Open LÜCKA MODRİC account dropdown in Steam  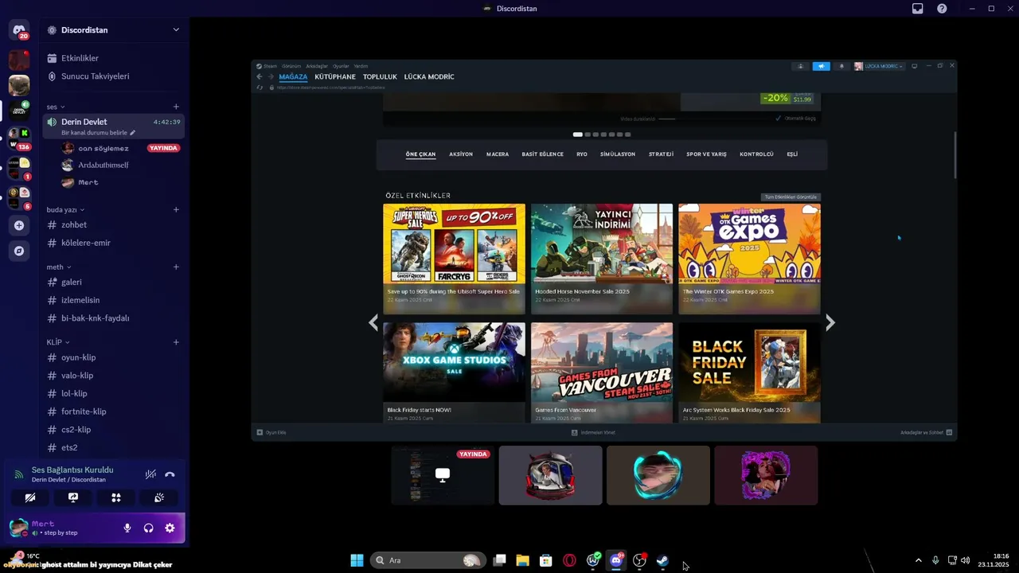click(x=879, y=66)
